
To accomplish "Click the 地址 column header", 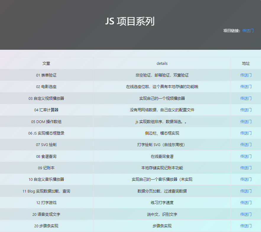I will click(x=246, y=63).
